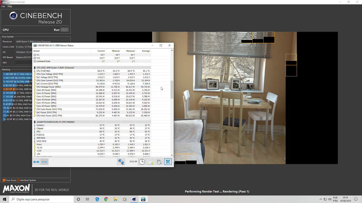Click the taskbar search box
Viewport: 362px width, 203px height.
(42, 199)
